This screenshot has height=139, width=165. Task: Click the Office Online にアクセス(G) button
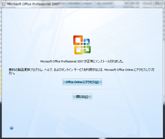(82, 82)
